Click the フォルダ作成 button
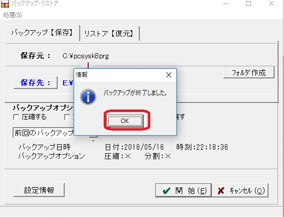 [249, 73]
